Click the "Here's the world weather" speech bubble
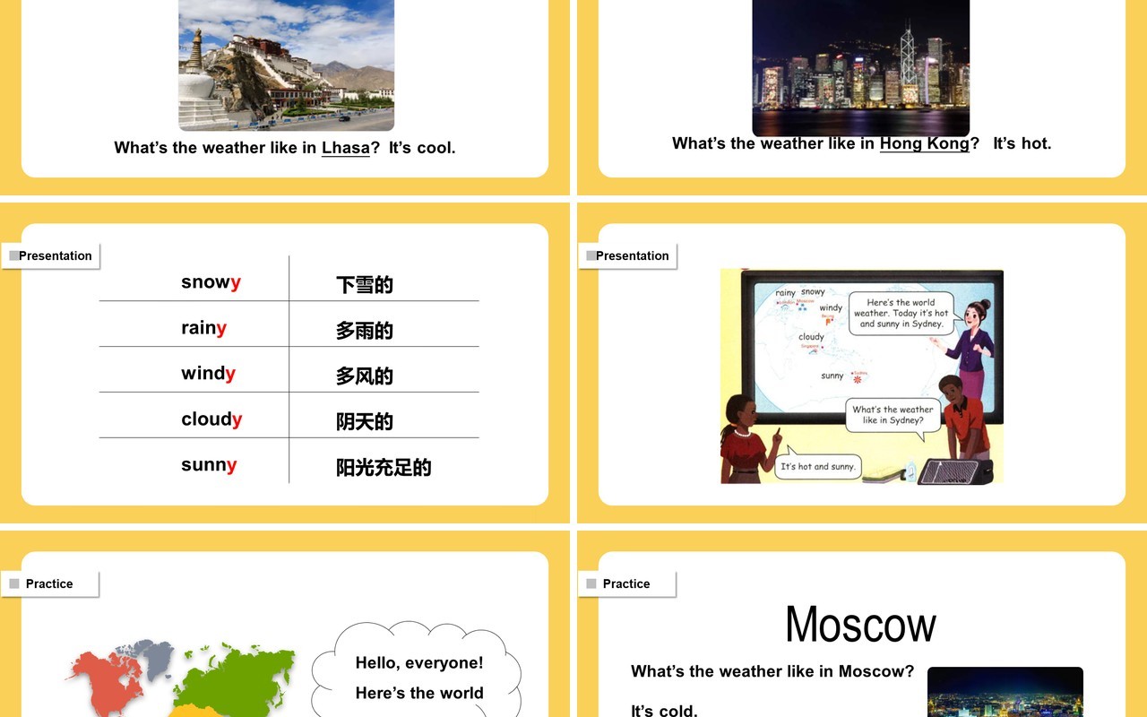 (x=901, y=314)
